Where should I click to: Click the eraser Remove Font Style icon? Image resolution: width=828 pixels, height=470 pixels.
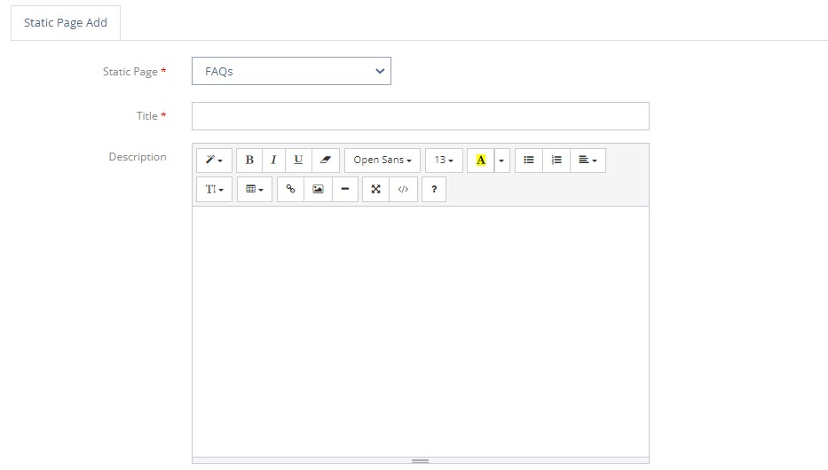click(326, 160)
